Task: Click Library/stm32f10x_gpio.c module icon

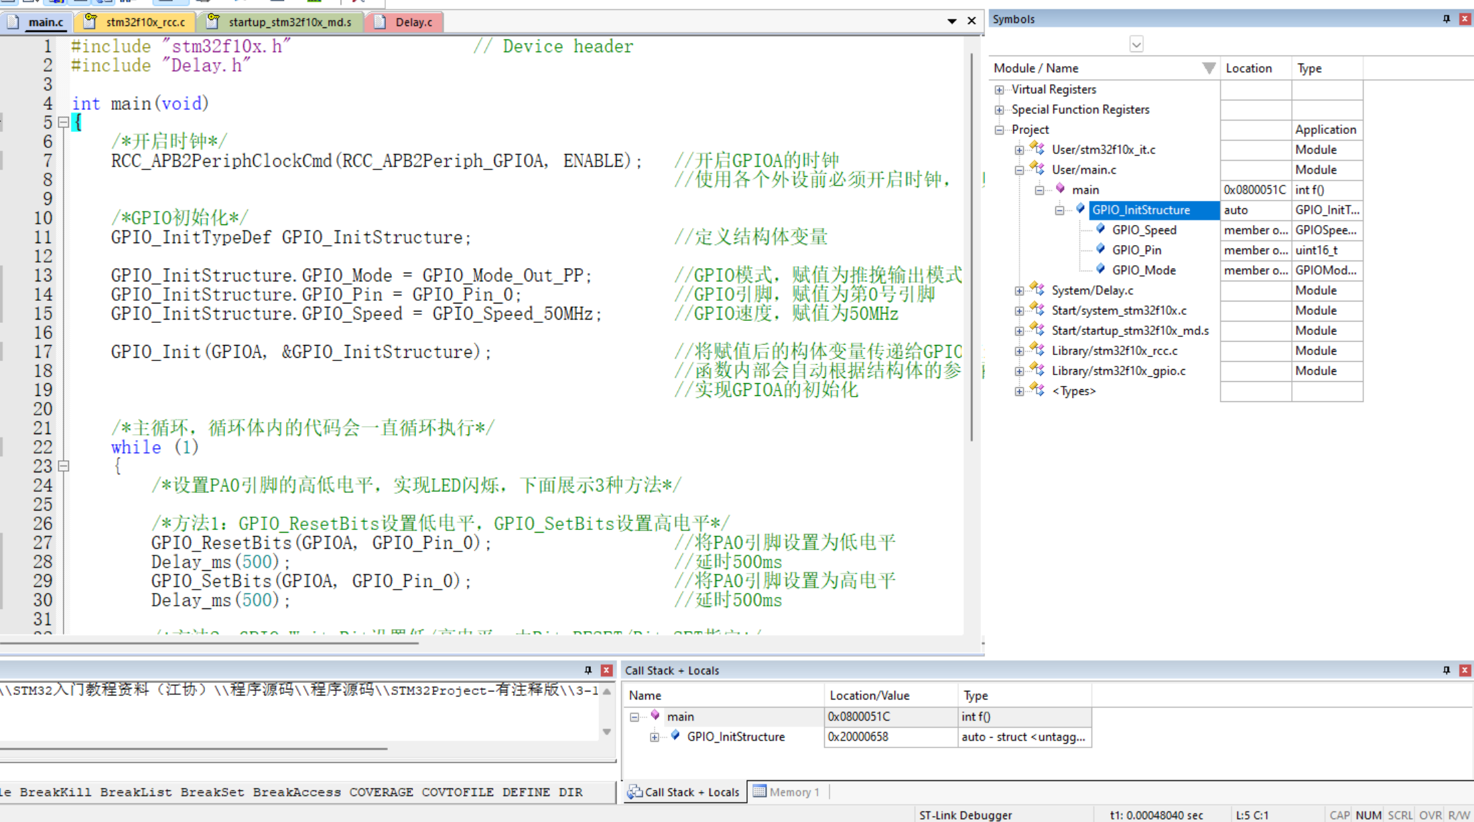Action: pyautogui.click(x=1037, y=369)
